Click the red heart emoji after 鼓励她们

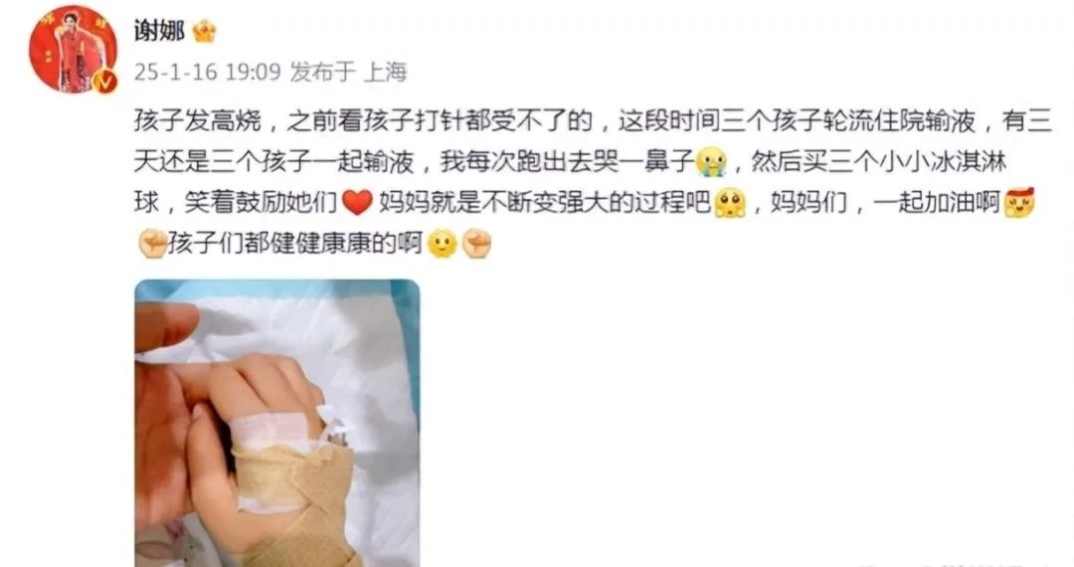tap(356, 203)
